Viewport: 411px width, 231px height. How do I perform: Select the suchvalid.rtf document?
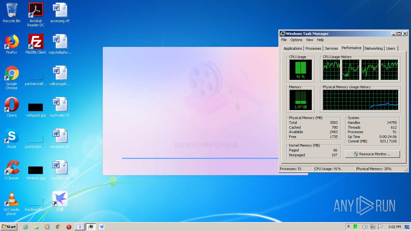point(60,107)
